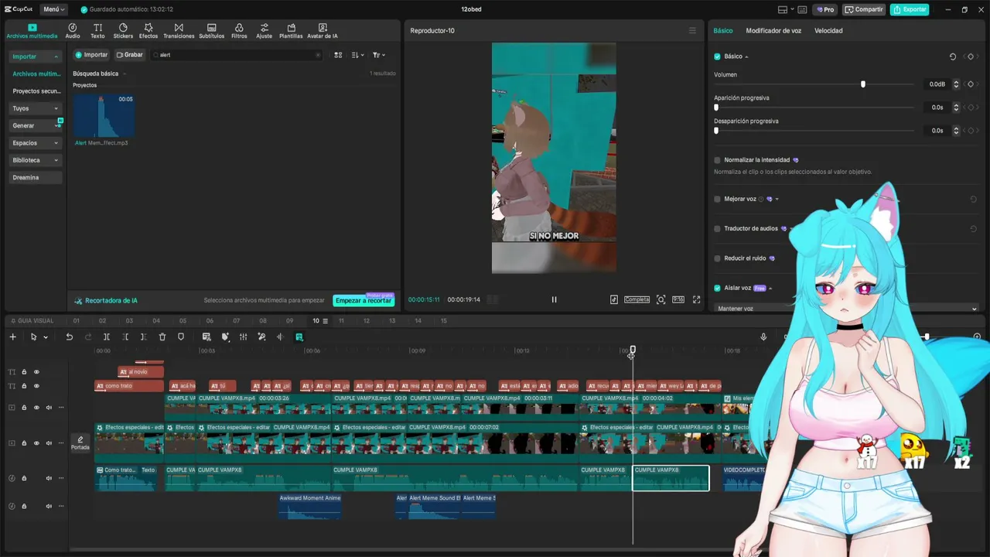Open the player panel hamburger menu
990x557 pixels.
(692, 31)
